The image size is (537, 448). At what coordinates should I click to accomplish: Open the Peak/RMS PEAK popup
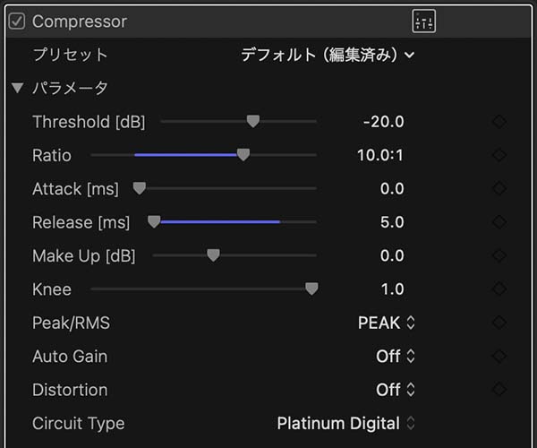(387, 323)
